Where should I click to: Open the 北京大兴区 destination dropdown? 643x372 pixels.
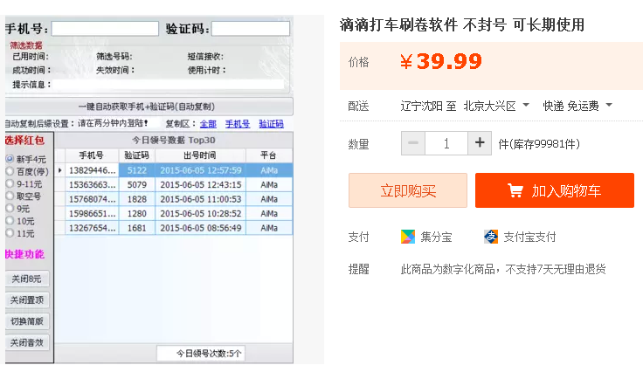click(496, 106)
